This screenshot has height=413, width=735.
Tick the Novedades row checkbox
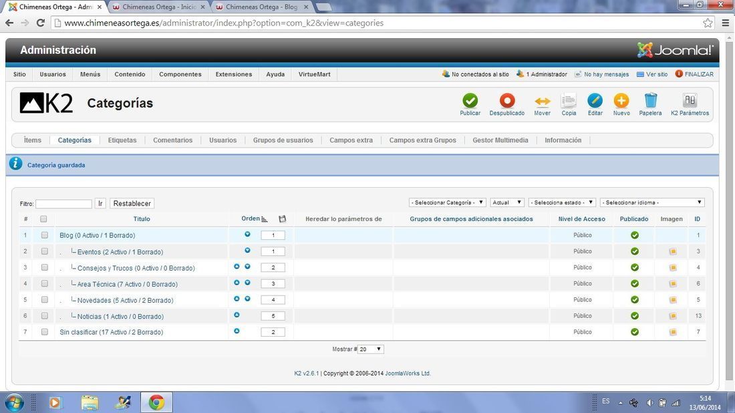(x=45, y=299)
